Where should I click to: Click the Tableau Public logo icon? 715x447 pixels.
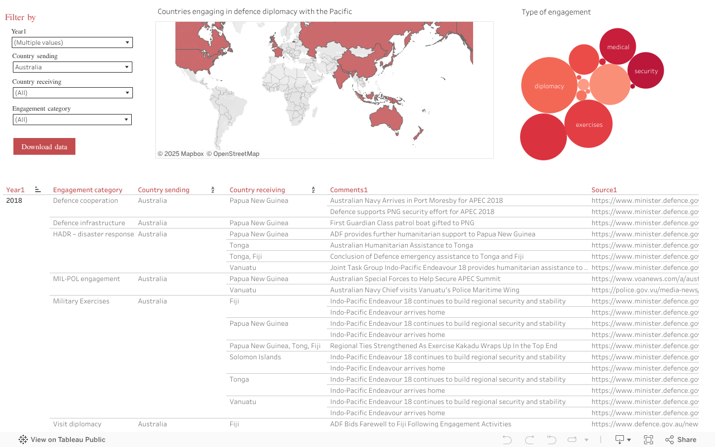22,440
